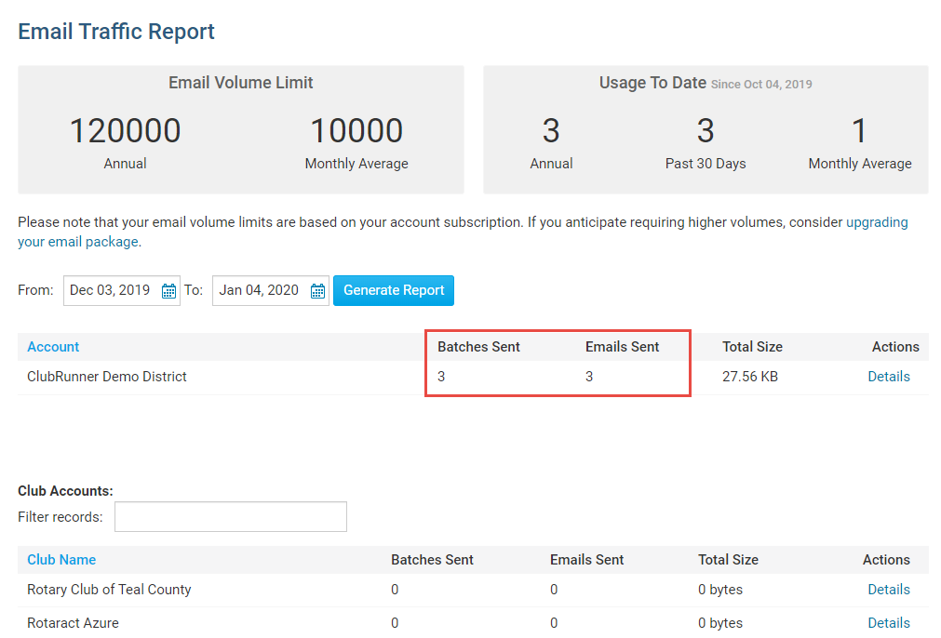Click Total Size header in Club Accounts table
This screenshot has width=941, height=638.
tap(728, 560)
